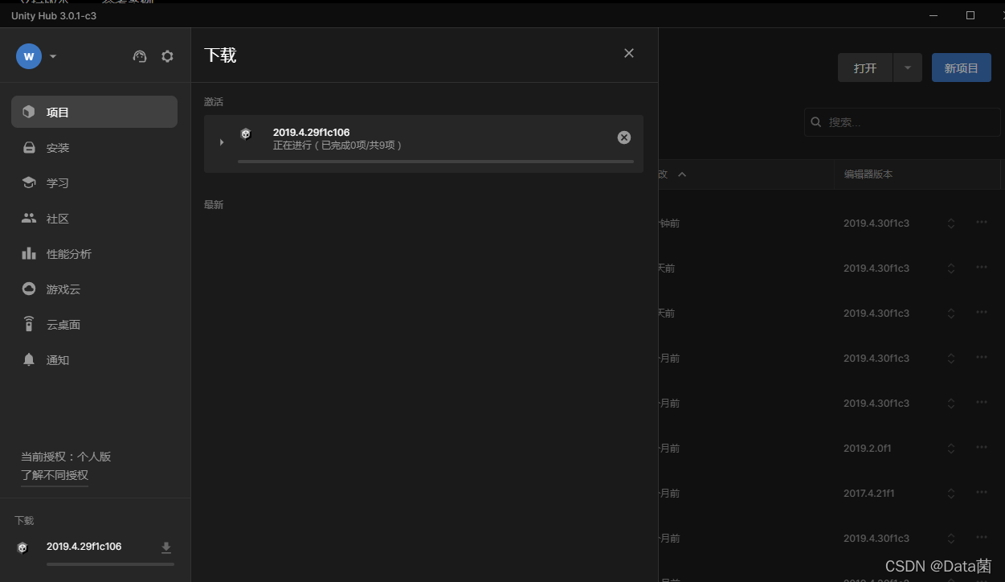Click the 项目 cube icon
The image size is (1005, 582).
[29, 112]
